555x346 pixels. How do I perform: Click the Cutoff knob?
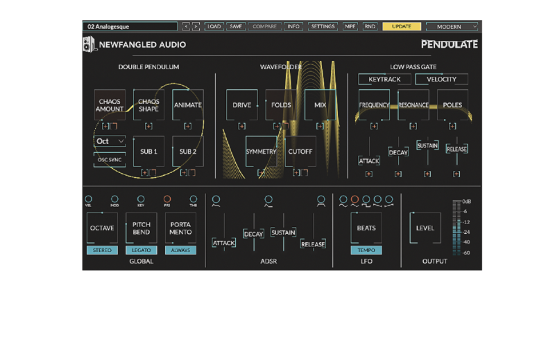tap(300, 152)
